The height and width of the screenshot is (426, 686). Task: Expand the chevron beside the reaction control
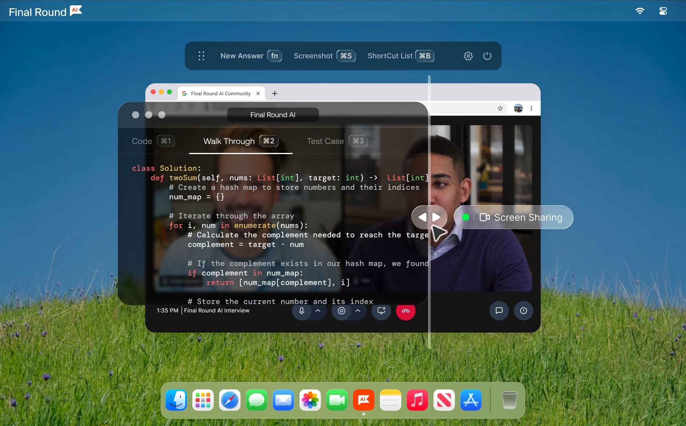358,311
